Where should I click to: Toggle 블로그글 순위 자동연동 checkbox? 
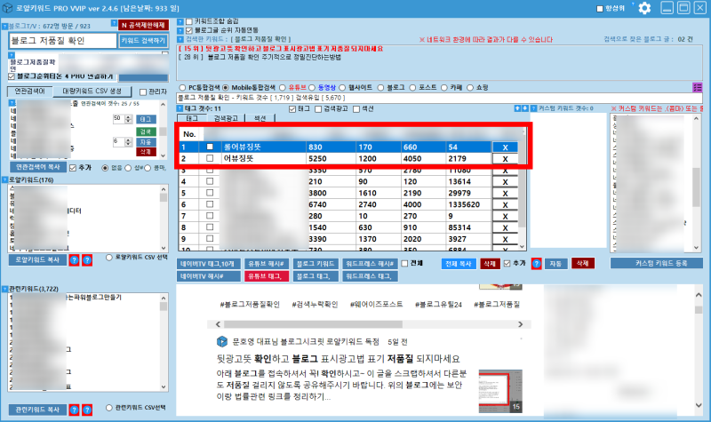tap(189, 30)
